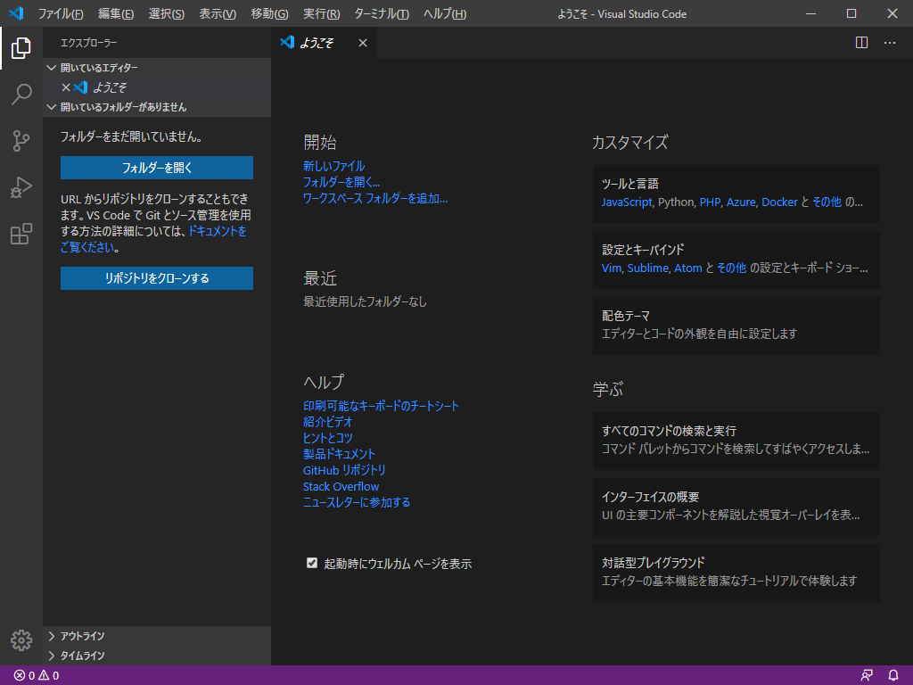Open the Explorer view in activity bar

click(x=21, y=48)
